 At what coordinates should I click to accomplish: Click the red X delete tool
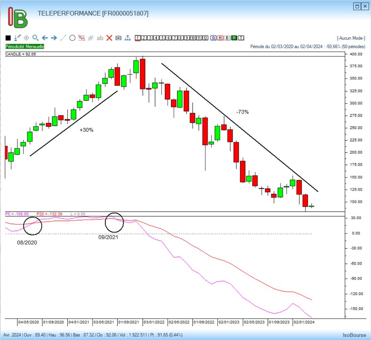pyautogui.click(x=109, y=38)
